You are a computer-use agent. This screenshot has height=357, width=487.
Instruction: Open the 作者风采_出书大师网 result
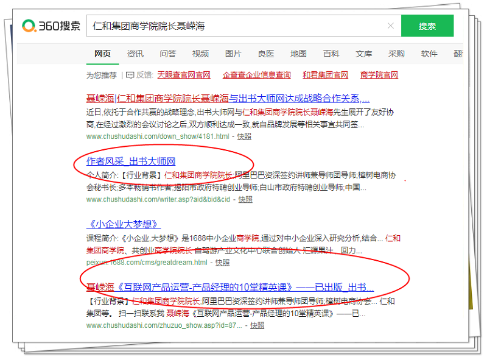(131, 161)
